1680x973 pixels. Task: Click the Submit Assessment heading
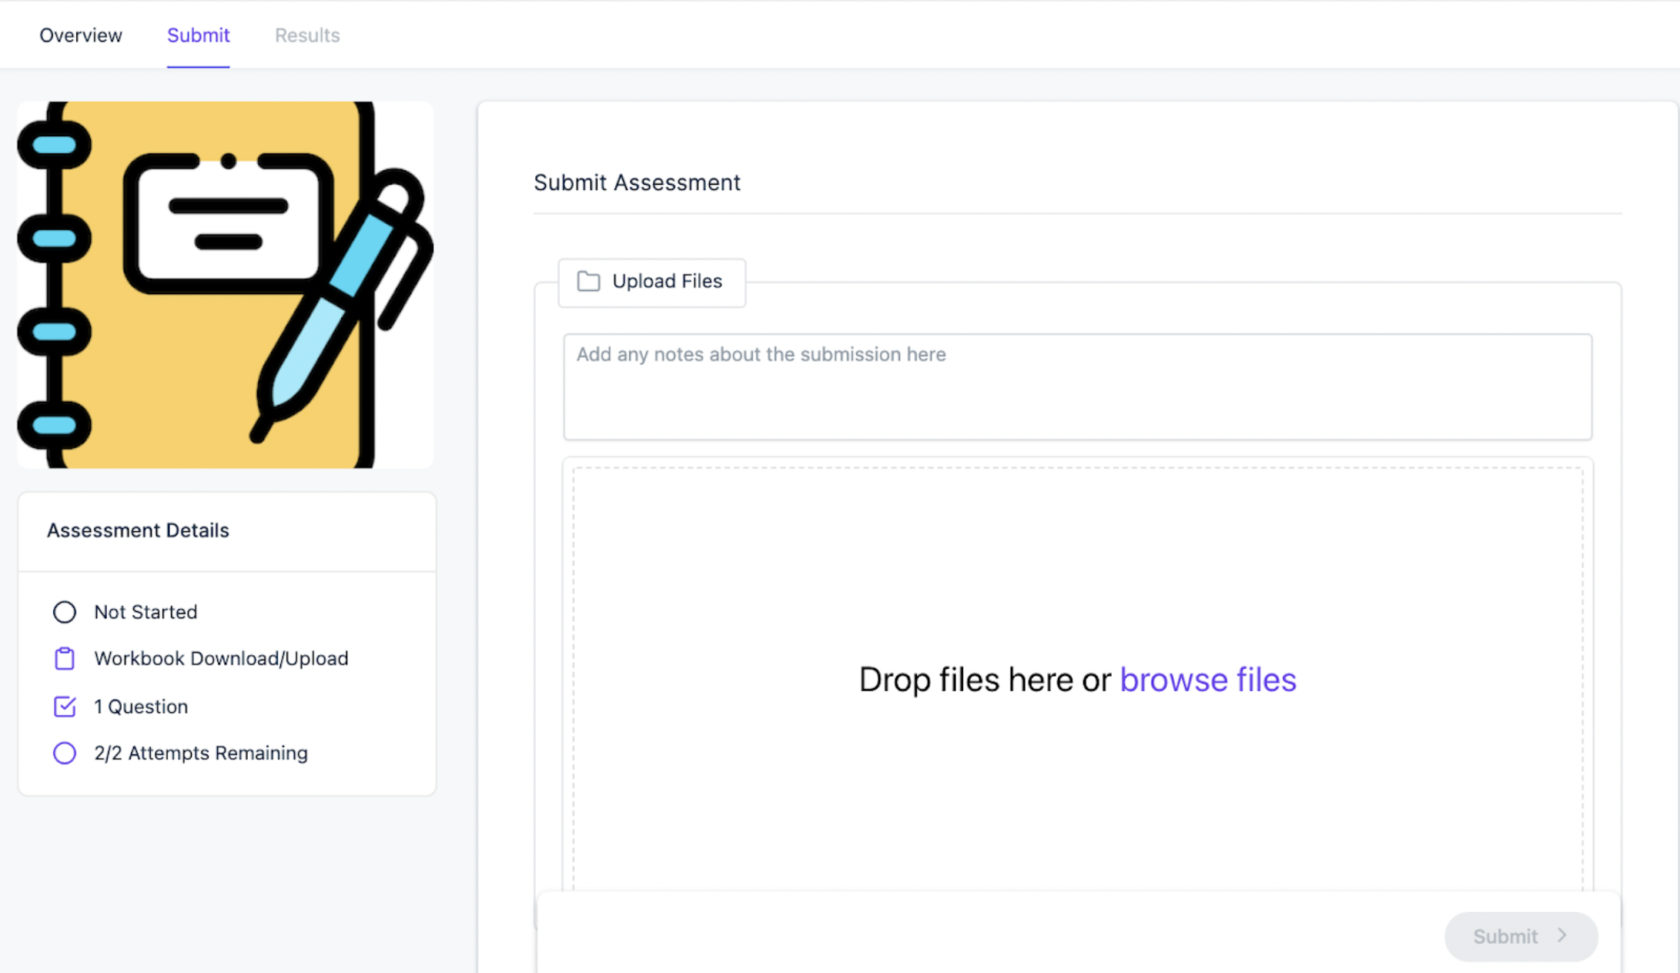tap(637, 182)
